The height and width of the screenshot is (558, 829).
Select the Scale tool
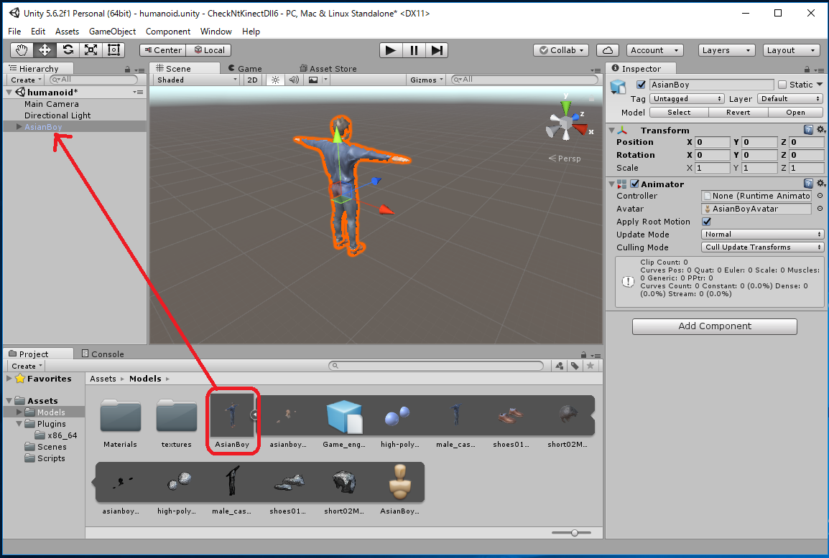[91, 49]
